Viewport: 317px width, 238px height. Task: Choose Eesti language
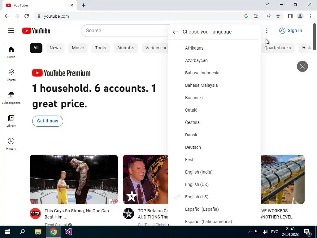[214, 160]
